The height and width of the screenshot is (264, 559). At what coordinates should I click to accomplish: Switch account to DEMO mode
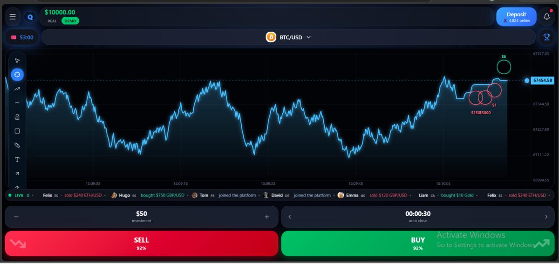pos(70,21)
